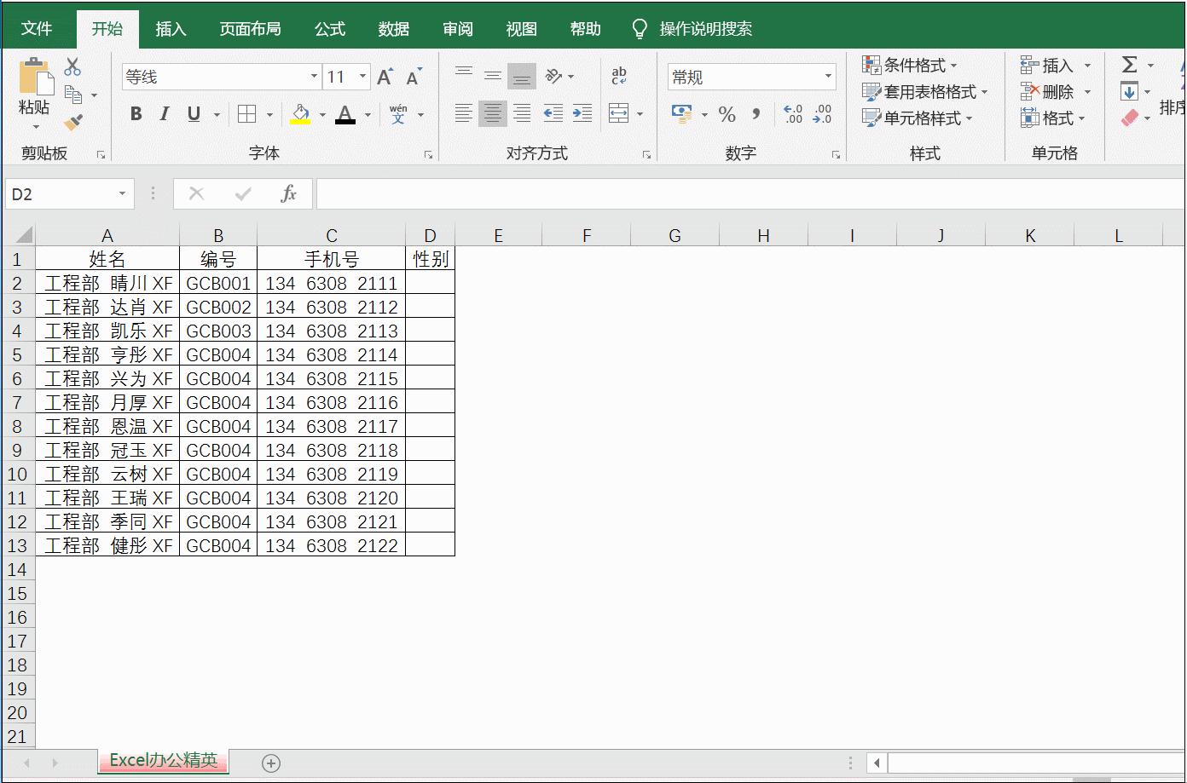
Task: Enable wrap text for selected cell
Action: [x=618, y=75]
